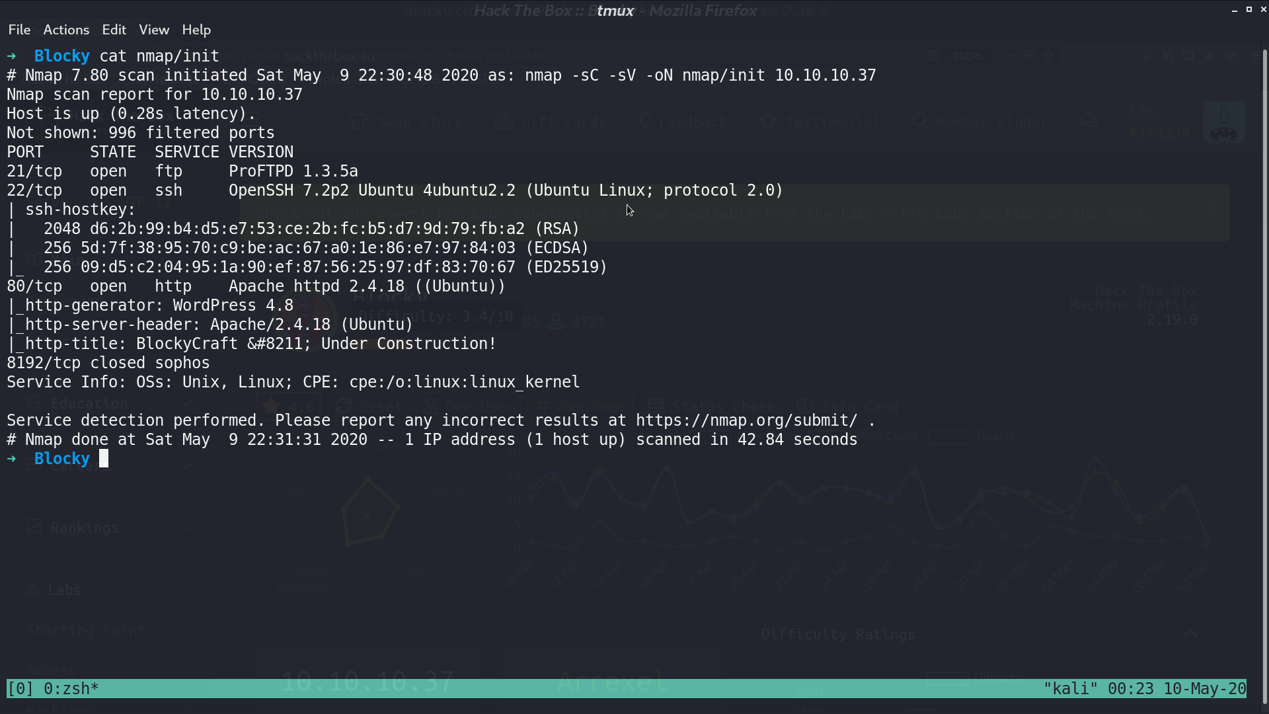1269x714 pixels.
Task: Click the 80/tcp Apache httpd line
Action: [x=256, y=286]
